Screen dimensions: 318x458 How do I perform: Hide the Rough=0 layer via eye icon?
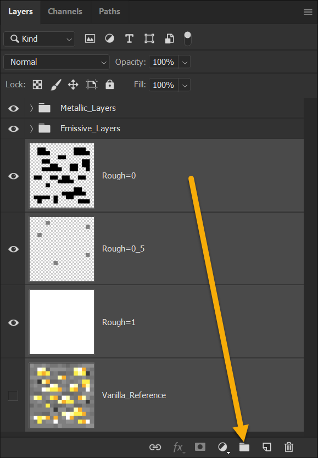pos(13,176)
